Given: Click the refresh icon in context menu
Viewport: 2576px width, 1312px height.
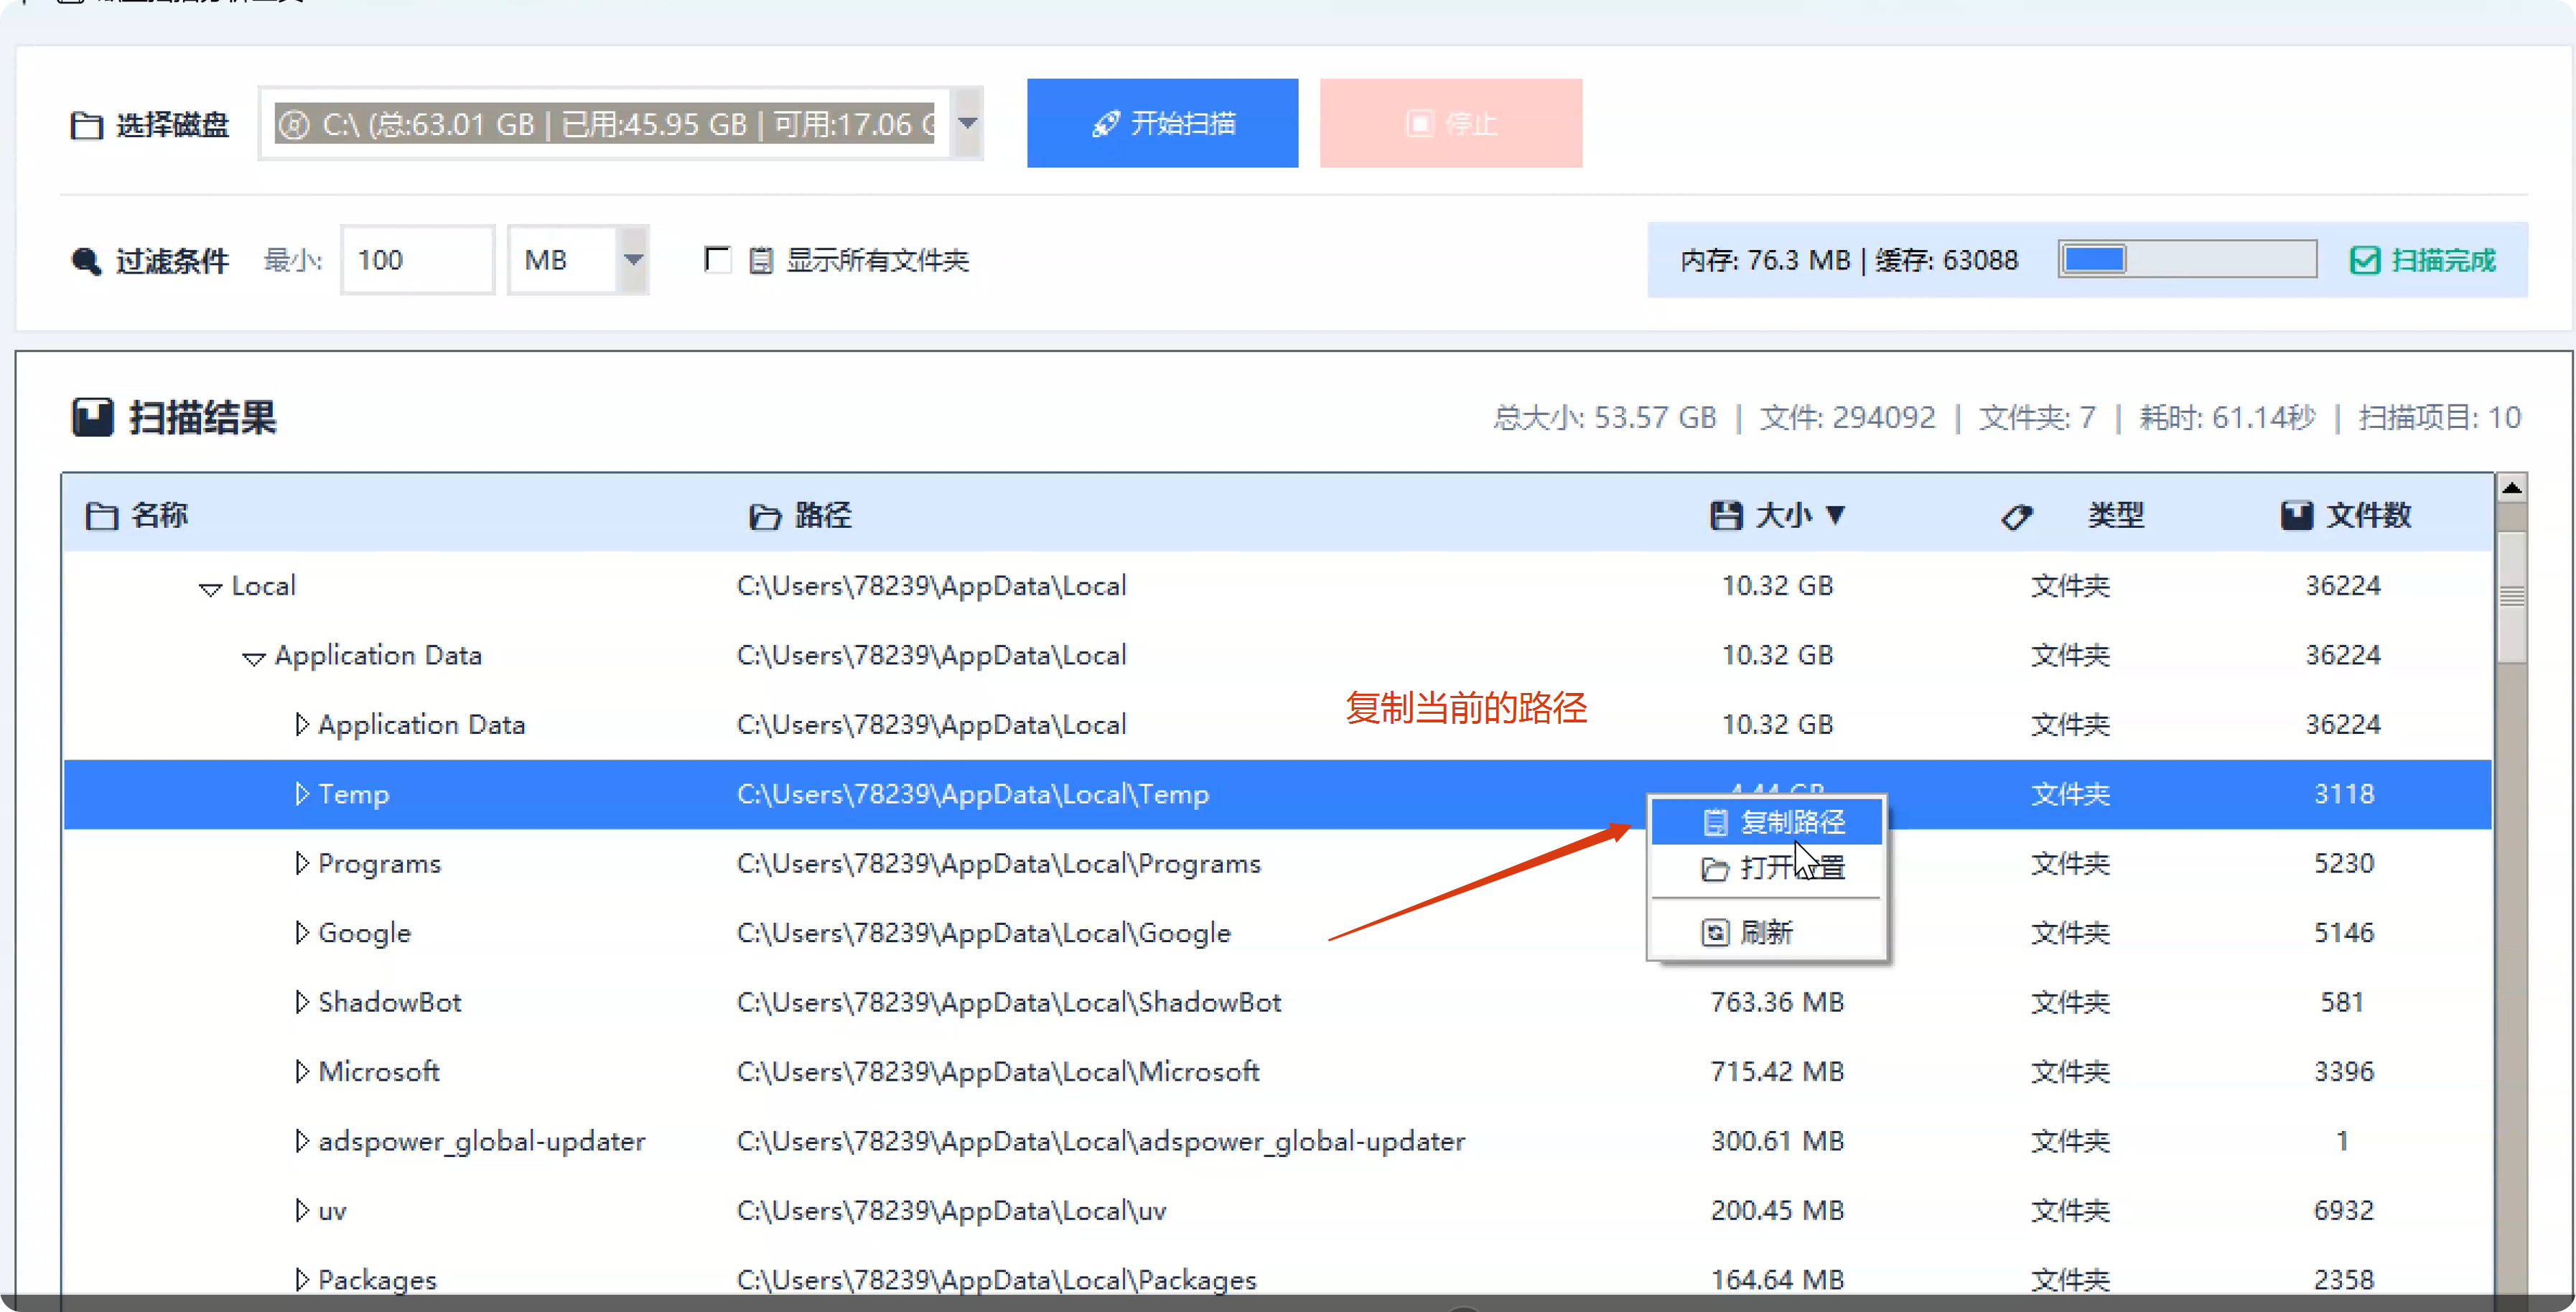Looking at the screenshot, I should [1715, 932].
